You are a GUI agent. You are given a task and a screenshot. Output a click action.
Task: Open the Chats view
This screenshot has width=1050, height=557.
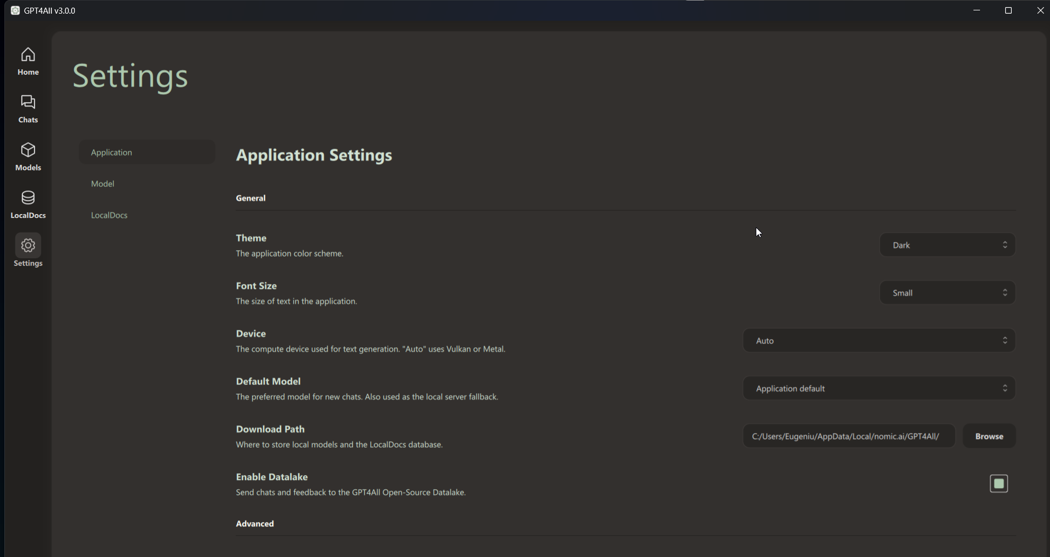click(28, 109)
